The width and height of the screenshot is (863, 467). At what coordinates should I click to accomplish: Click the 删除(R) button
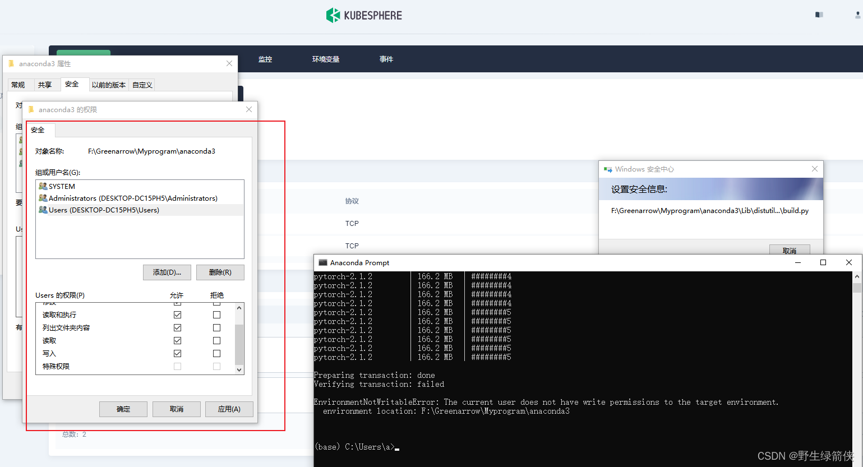tap(220, 272)
